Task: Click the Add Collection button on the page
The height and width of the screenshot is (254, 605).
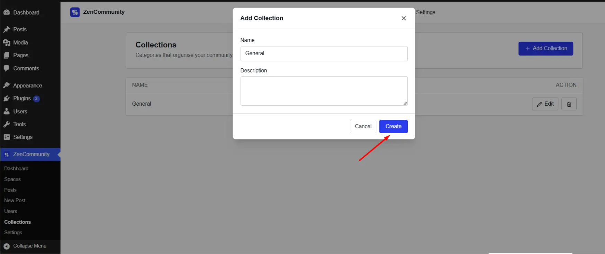Action: pos(546,49)
